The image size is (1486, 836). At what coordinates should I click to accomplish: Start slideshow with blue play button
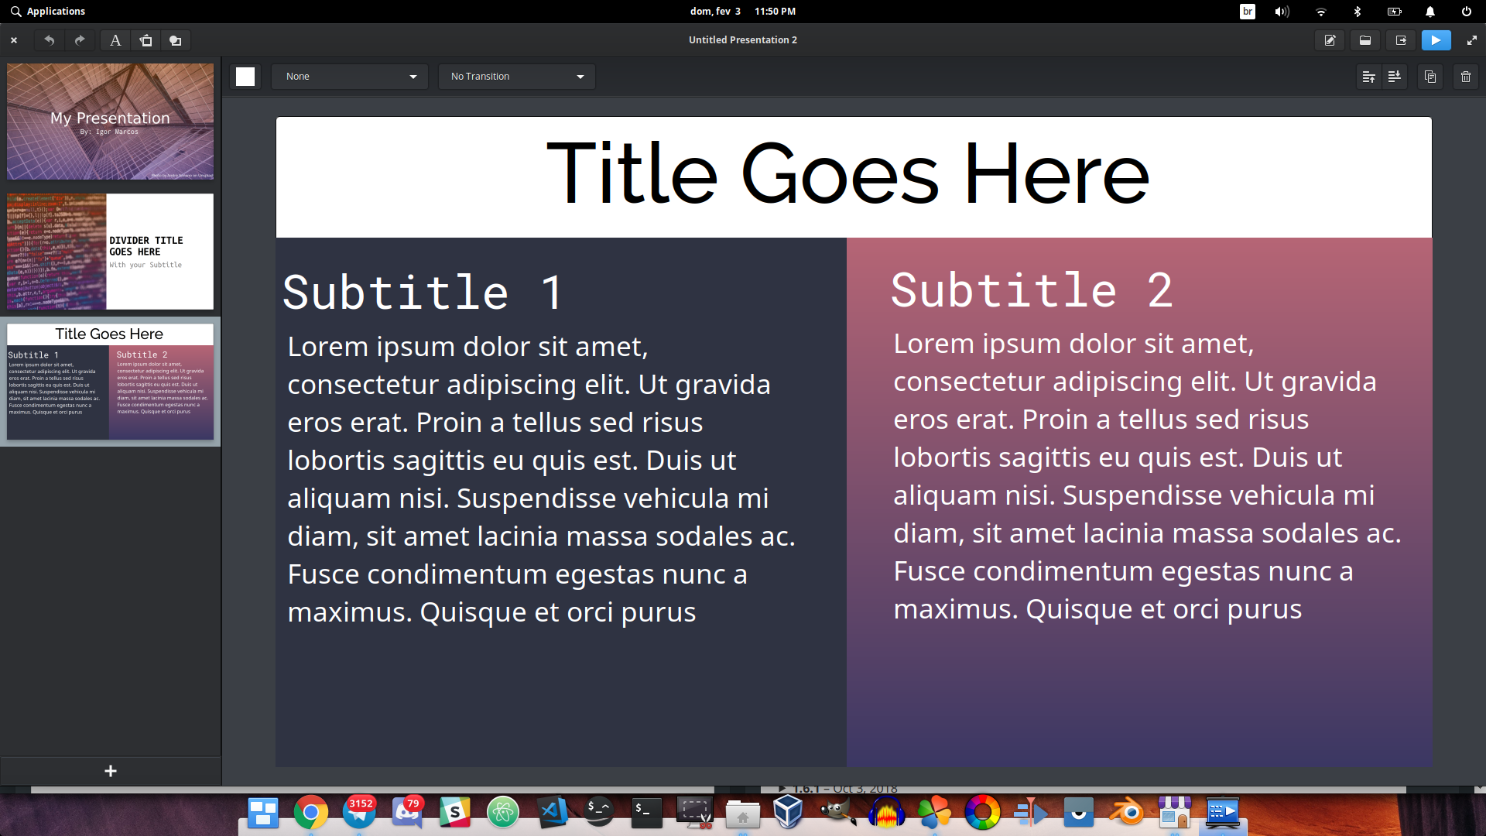click(1436, 40)
